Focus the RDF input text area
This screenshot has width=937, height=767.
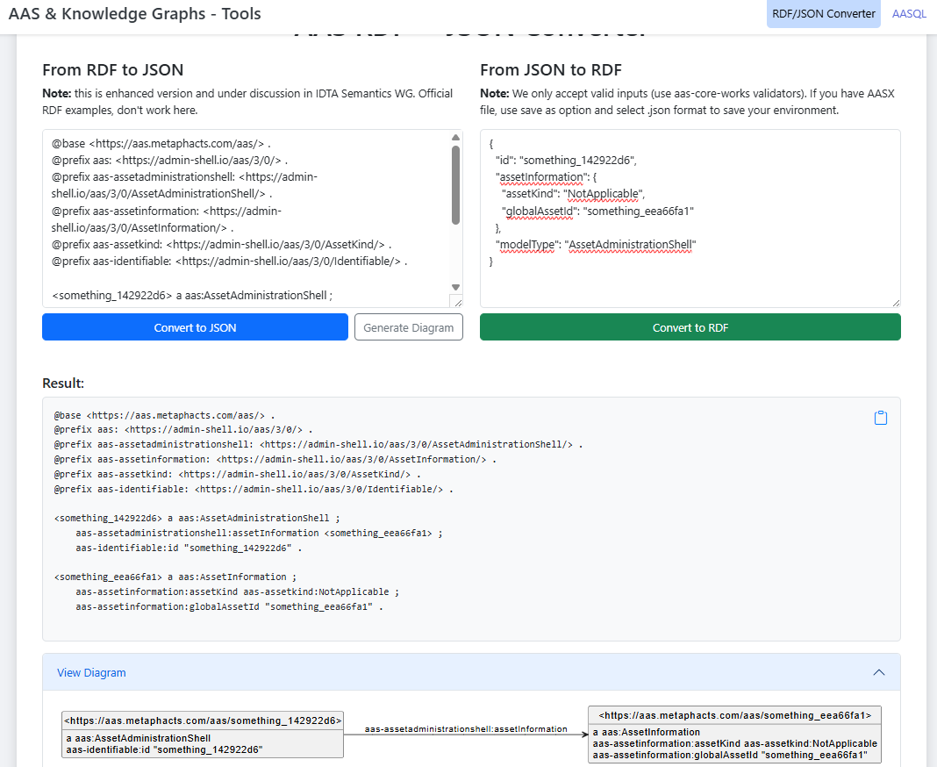[x=246, y=219]
